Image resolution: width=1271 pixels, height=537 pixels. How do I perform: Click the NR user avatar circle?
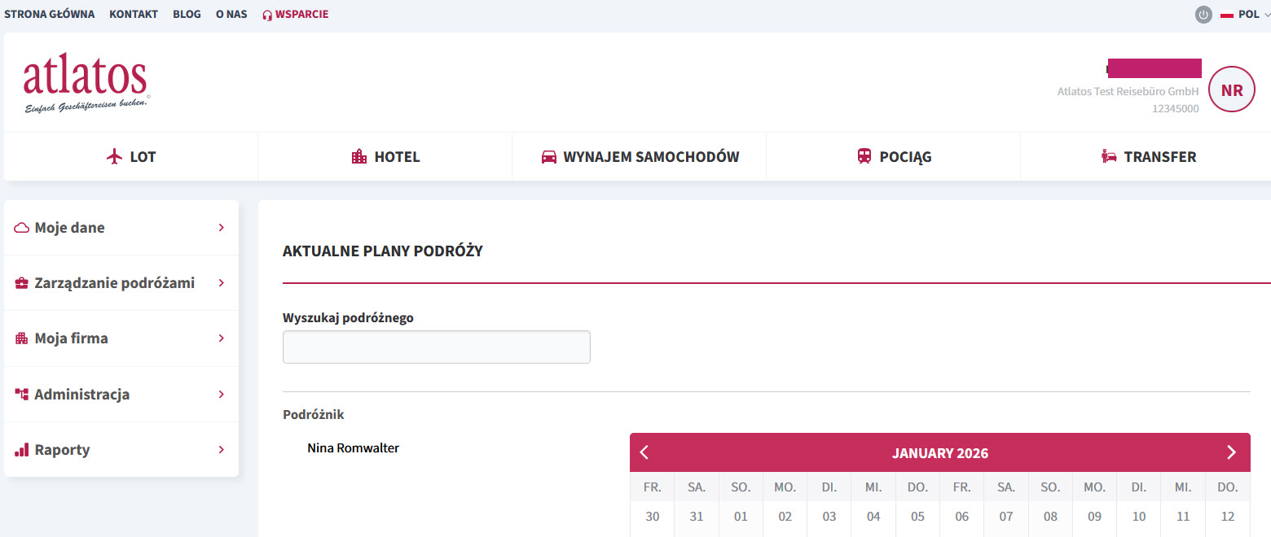(1232, 89)
